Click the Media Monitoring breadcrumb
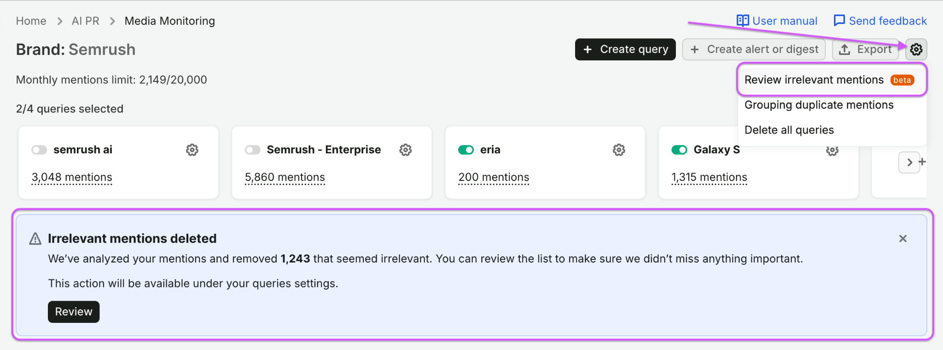 pos(169,21)
